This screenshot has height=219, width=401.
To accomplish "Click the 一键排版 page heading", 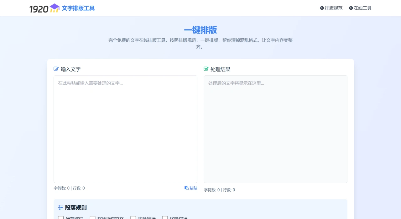I will [200, 30].
